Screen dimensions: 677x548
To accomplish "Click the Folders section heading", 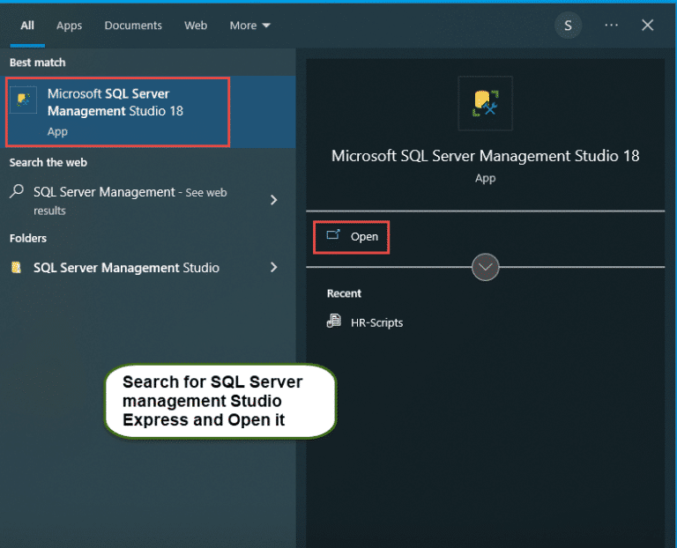I will (x=28, y=238).
